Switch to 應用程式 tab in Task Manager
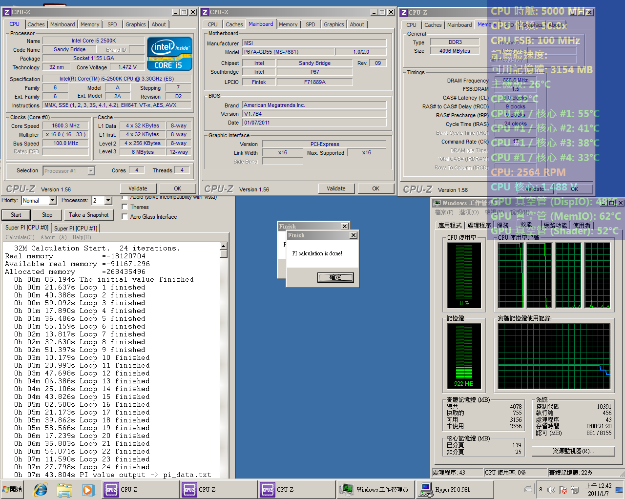625x500 pixels. pos(450,225)
